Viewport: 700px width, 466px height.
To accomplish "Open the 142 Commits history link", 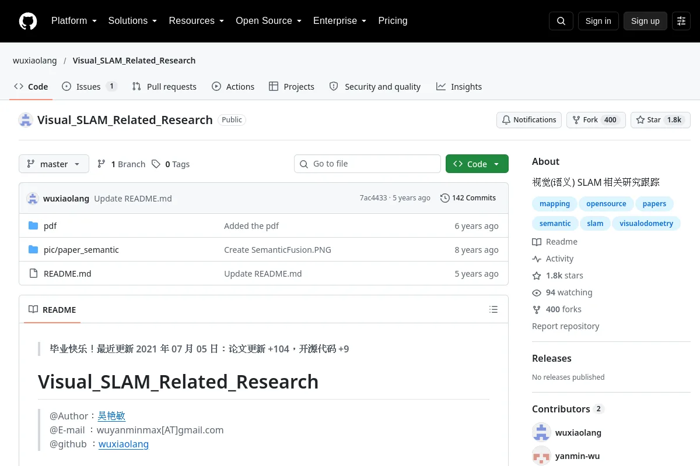I will [468, 198].
